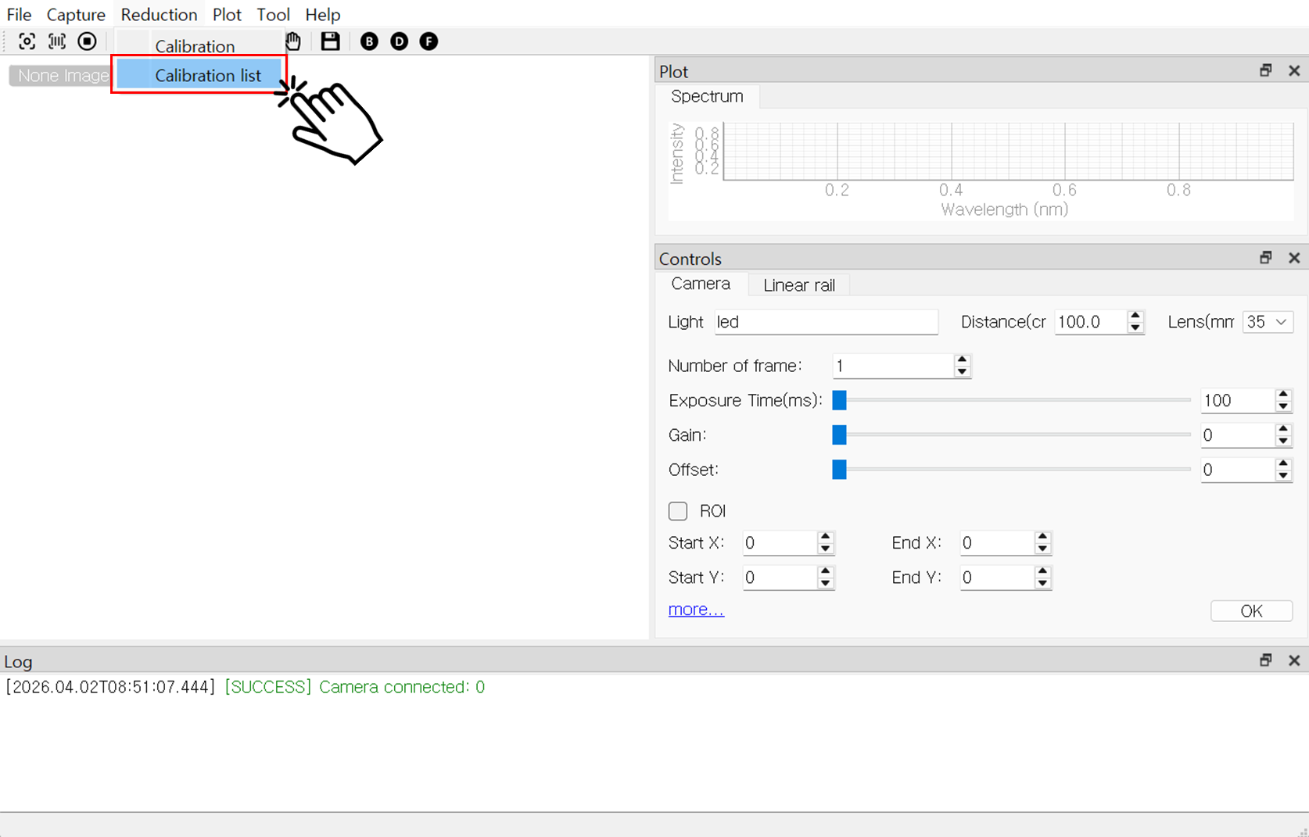
Task: Choose Calibration list menu entry
Action: pos(199,75)
